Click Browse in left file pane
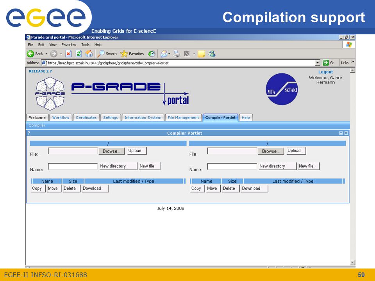 [112, 151]
